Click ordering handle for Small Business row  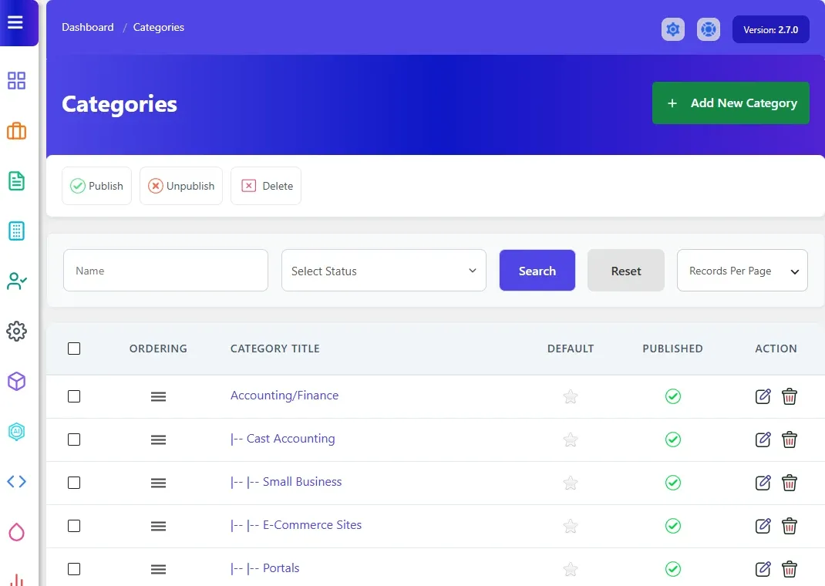point(158,483)
